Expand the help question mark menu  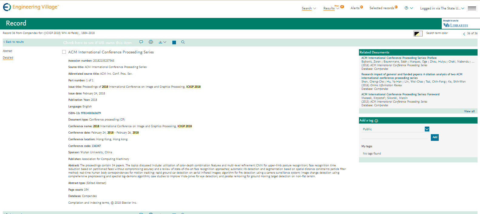[x=409, y=8]
